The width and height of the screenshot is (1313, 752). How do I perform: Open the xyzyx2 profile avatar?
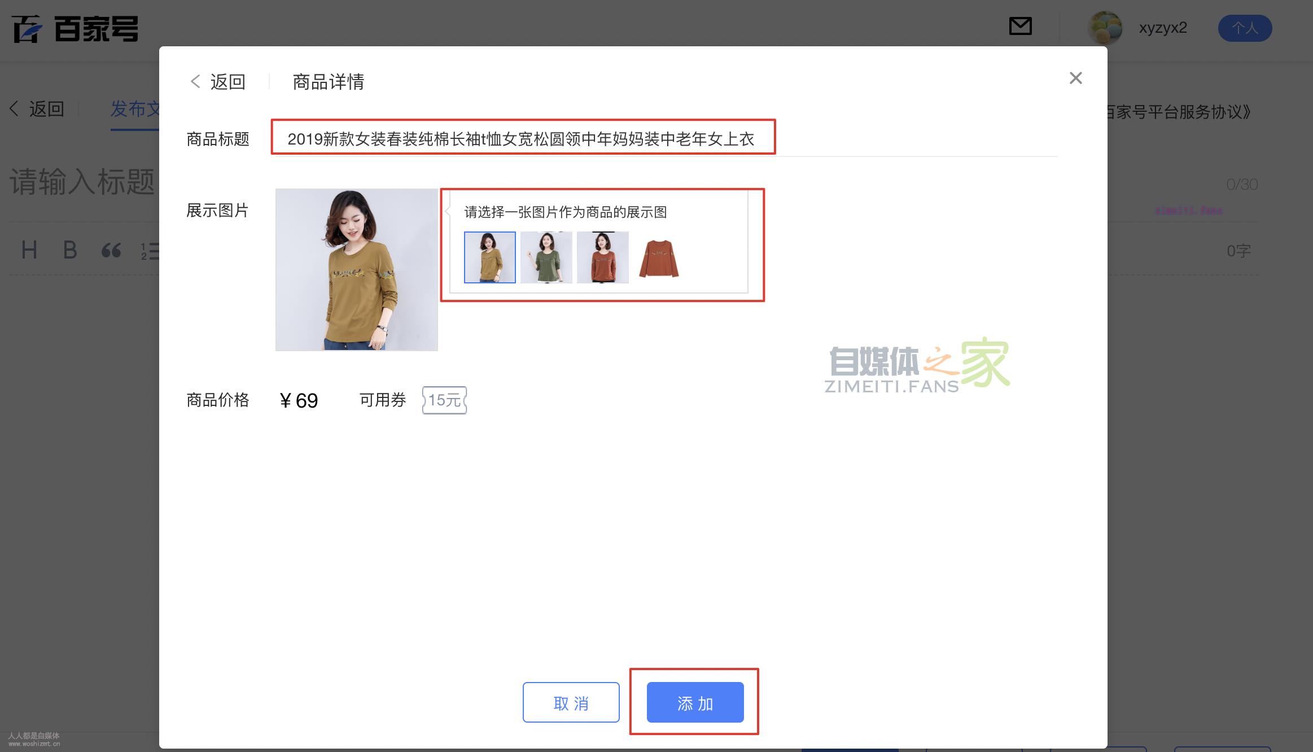click(x=1108, y=27)
